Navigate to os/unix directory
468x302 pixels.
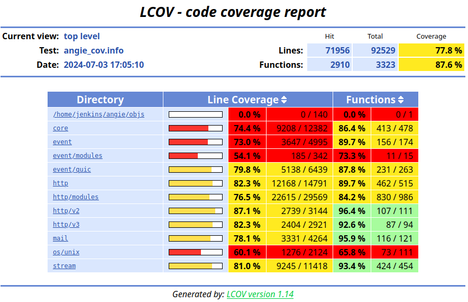66,252
